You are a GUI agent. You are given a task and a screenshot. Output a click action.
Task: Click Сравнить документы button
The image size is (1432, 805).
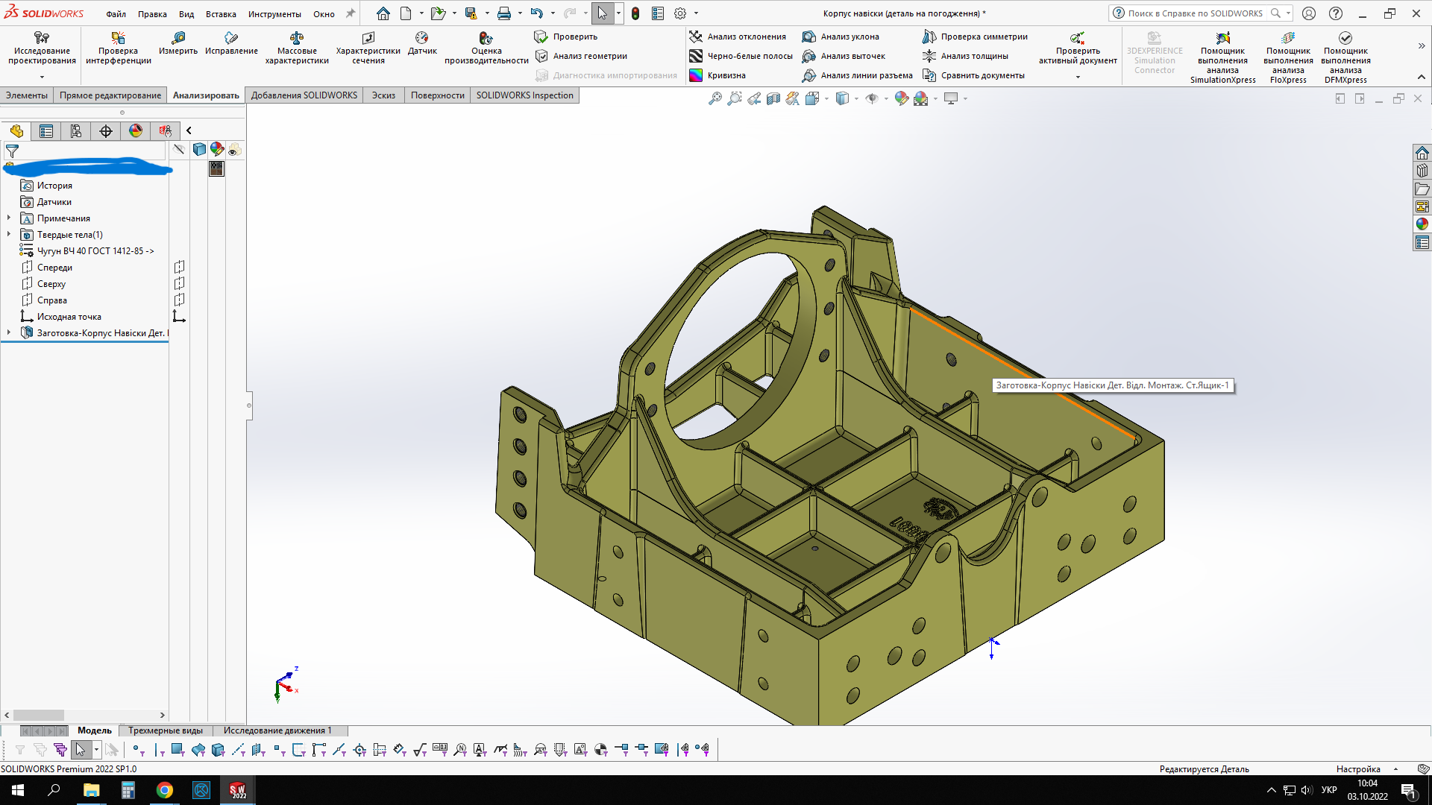[x=973, y=75]
